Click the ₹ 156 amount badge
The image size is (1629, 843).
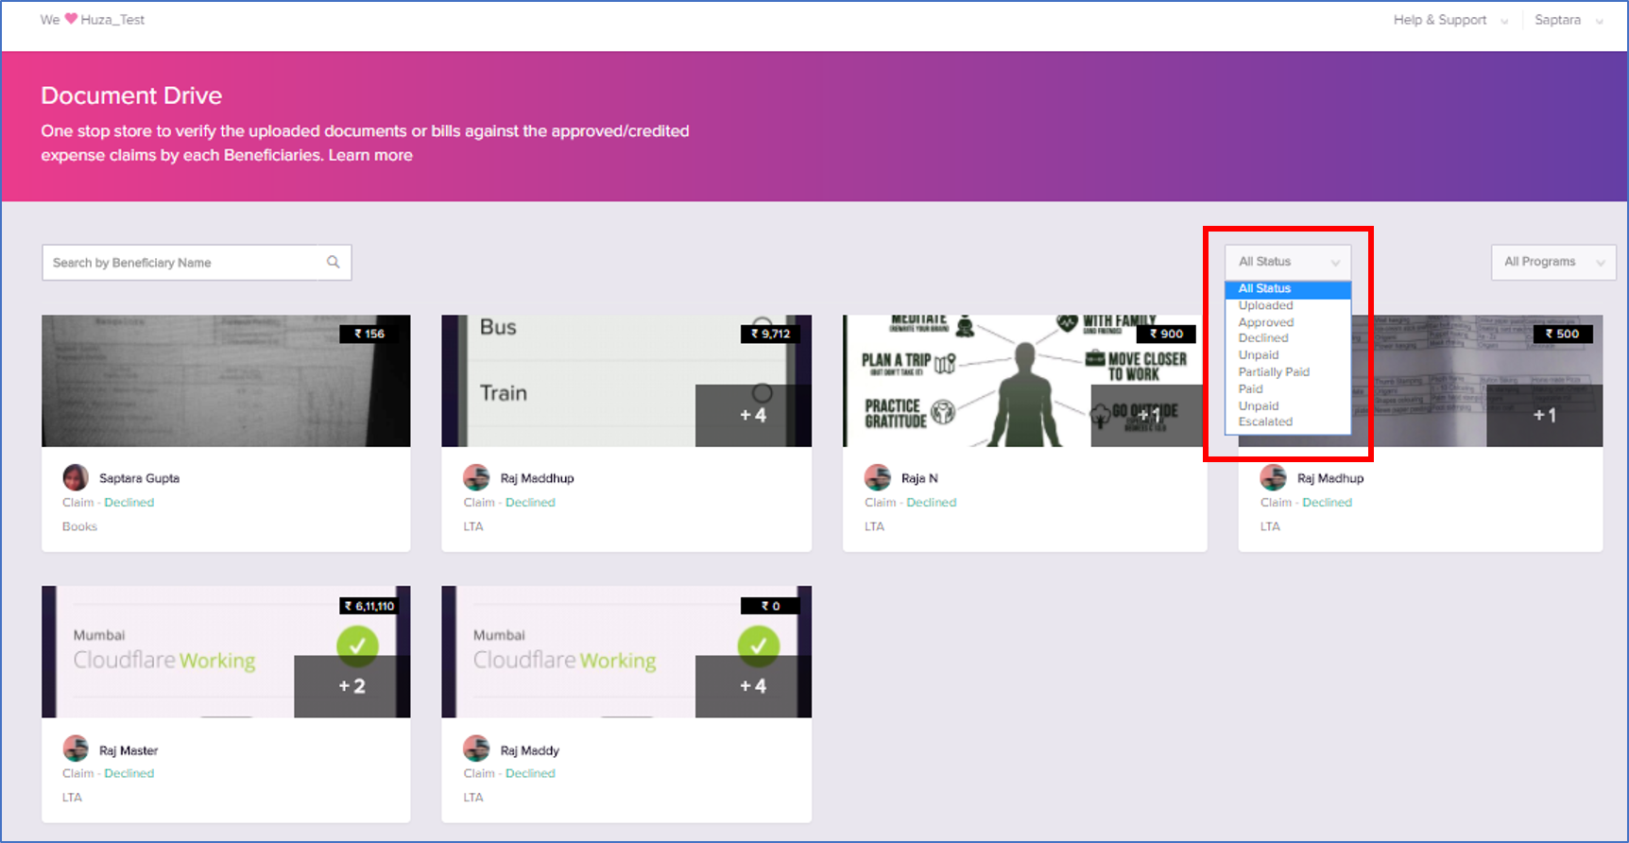pos(369,334)
